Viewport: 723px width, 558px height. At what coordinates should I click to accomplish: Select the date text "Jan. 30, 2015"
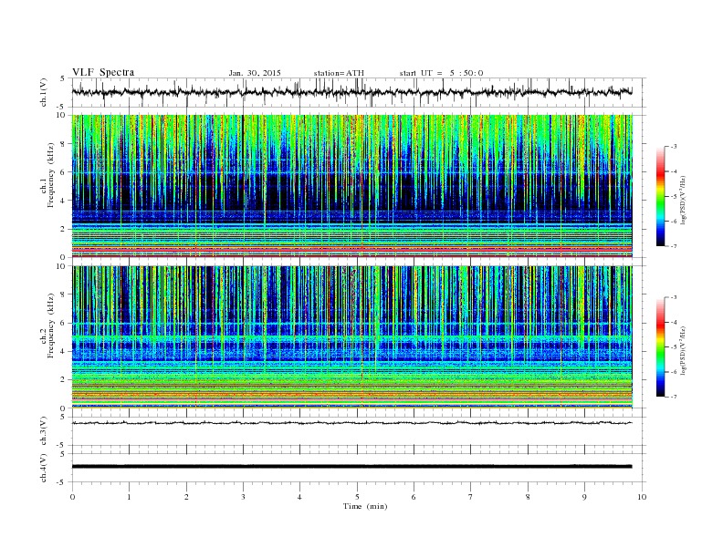pos(255,73)
